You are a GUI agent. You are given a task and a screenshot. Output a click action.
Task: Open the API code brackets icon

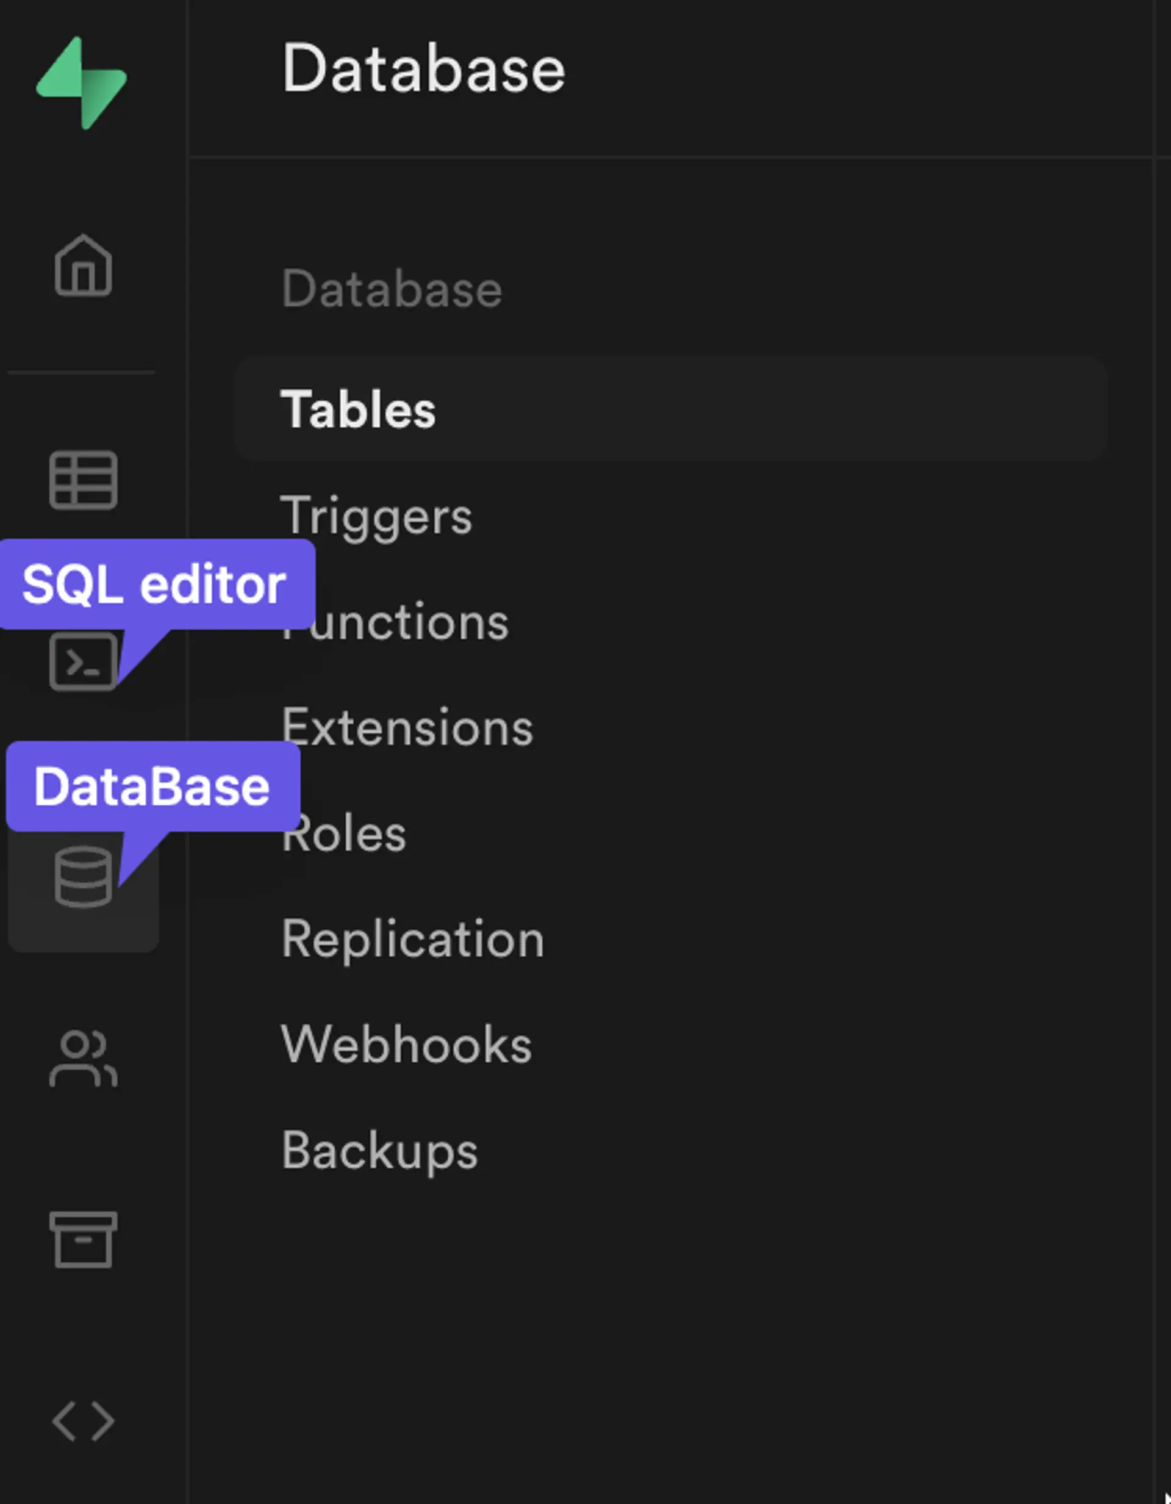[x=84, y=1422]
